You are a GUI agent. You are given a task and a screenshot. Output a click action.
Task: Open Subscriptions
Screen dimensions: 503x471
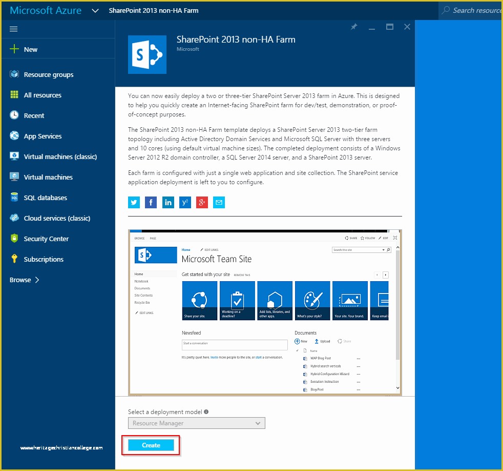pyautogui.click(x=44, y=260)
